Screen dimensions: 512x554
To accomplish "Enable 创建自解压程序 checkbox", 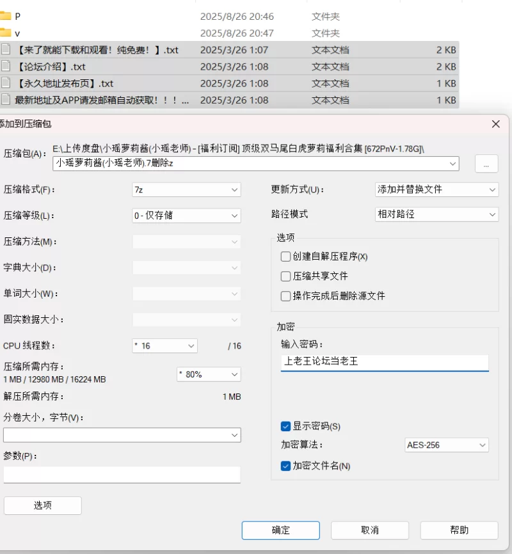I will (x=285, y=256).
